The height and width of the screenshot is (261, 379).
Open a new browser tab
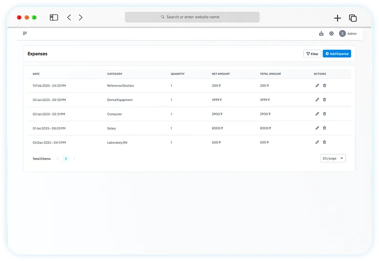click(x=338, y=18)
